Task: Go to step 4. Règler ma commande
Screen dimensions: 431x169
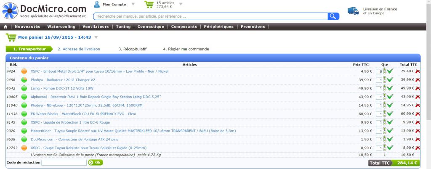Action: pos(186,49)
